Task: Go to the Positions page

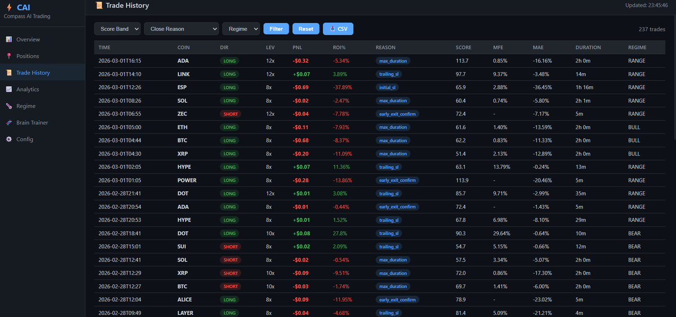Action: 42,56
